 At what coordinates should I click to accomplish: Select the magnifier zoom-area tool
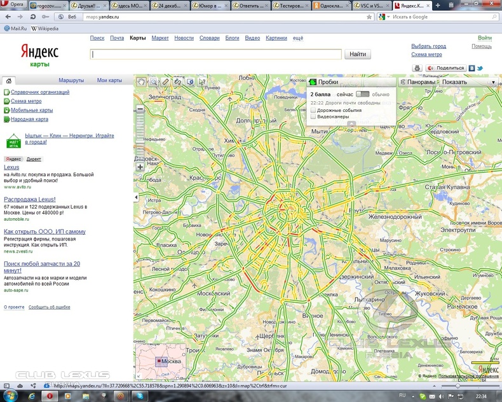pyautogui.click(x=153, y=82)
